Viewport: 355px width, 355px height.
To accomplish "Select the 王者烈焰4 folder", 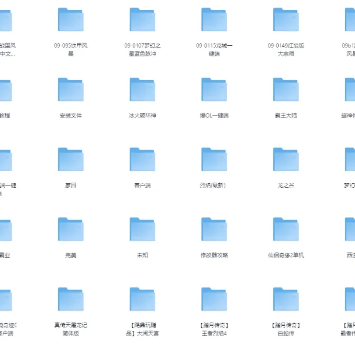I will pos(214,299).
